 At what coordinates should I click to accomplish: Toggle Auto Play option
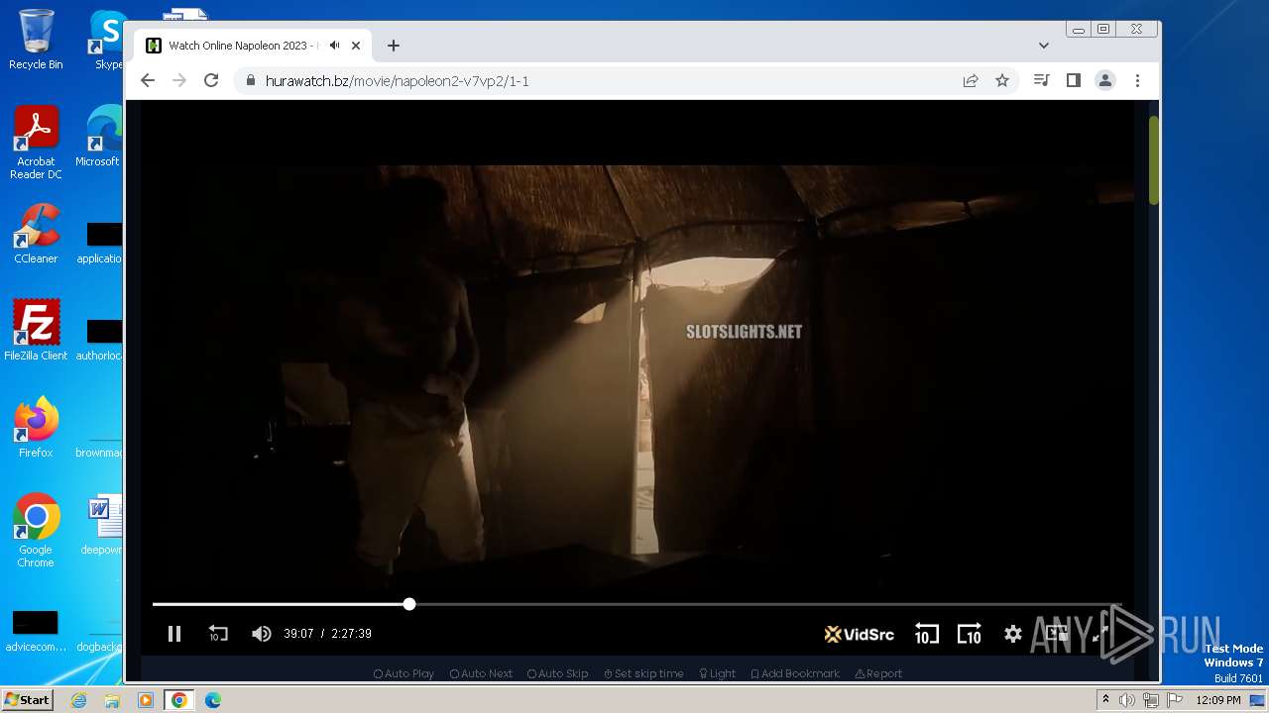tap(404, 673)
